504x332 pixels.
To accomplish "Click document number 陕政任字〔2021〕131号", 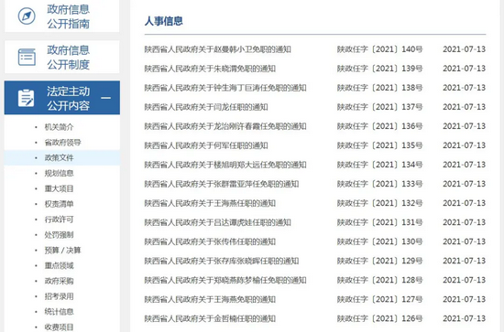I will pos(379,222).
